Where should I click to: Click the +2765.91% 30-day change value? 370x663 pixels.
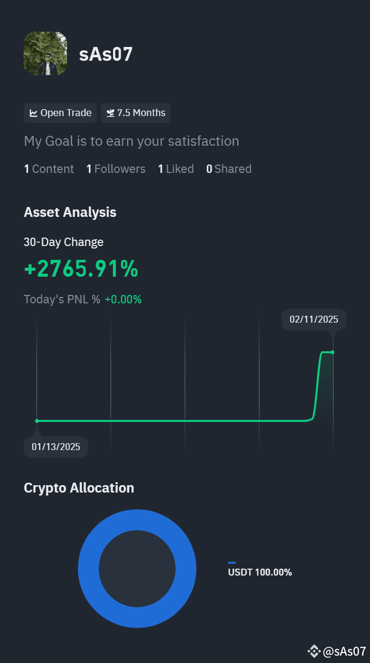click(81, 269)
